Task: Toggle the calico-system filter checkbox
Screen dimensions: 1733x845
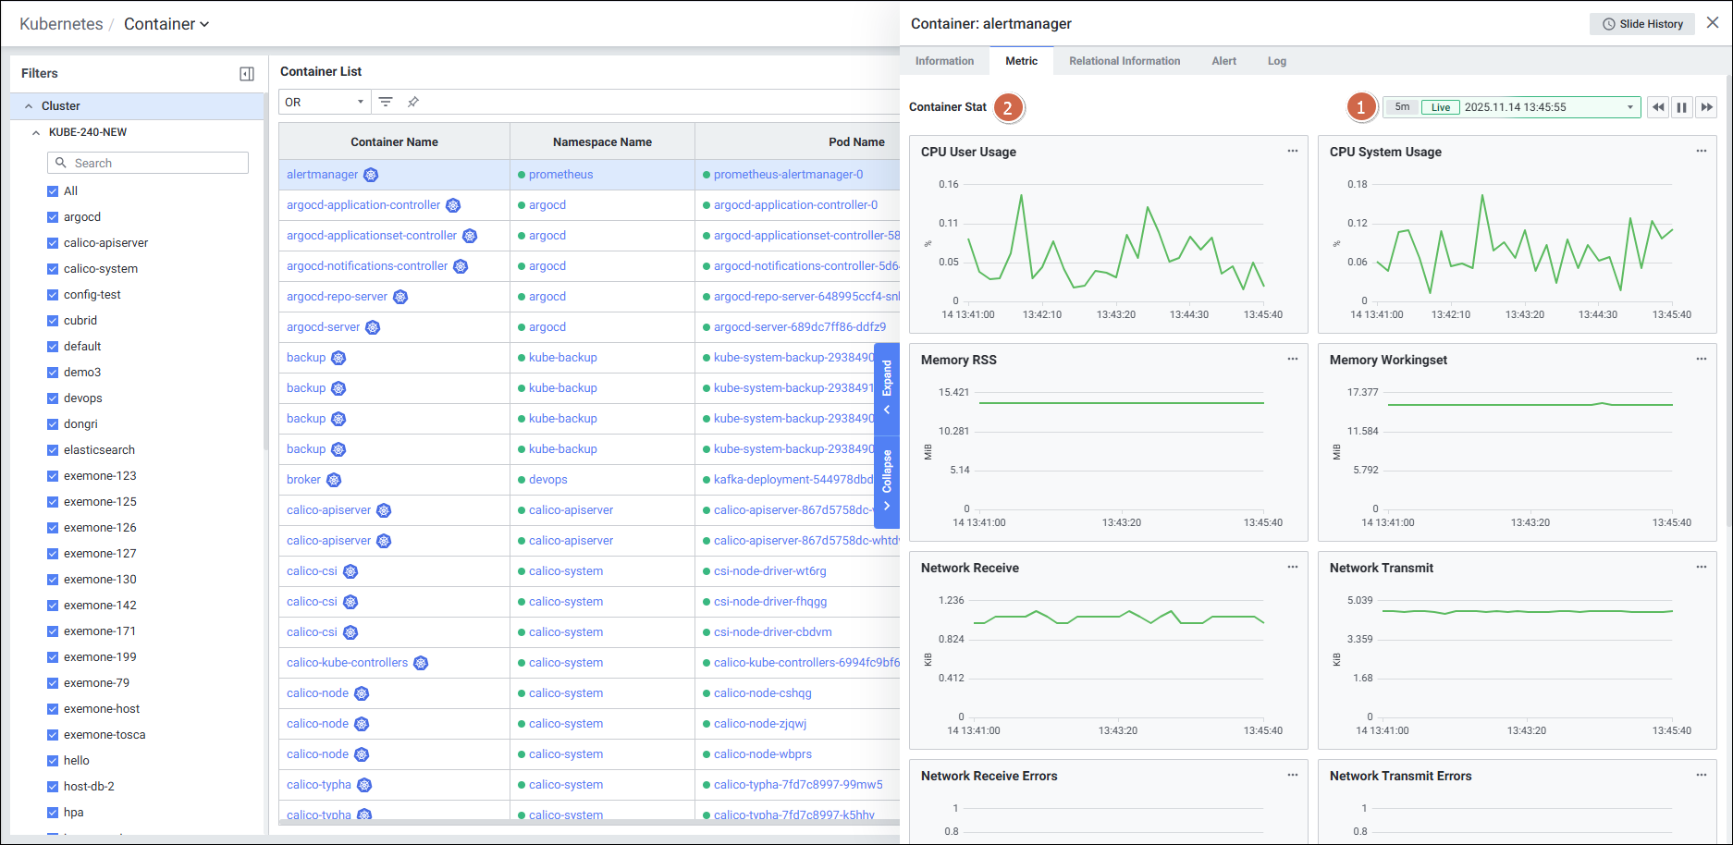Action: 53,269
